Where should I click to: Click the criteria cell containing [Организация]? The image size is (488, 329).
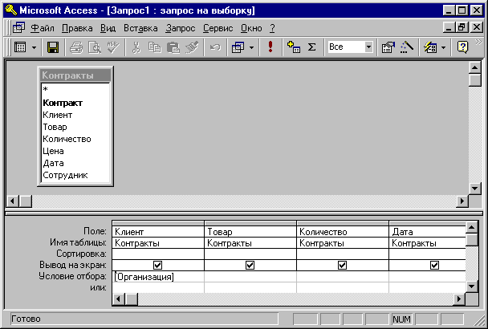(158, 277)
